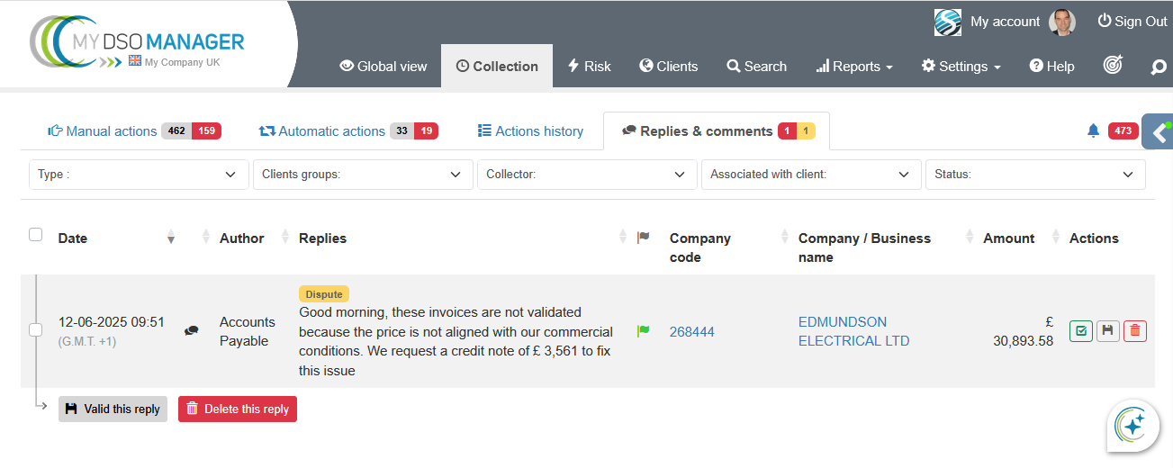1173x468 pixels.
Task: Click the green flag on the dispute row
Action: click(643, 332)
